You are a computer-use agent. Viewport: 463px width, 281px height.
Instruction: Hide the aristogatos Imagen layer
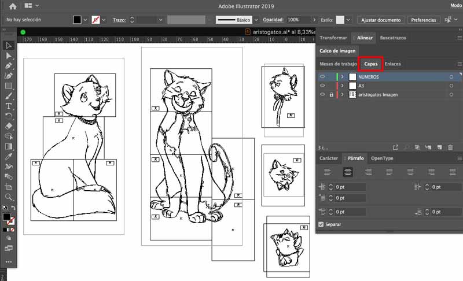click(322, 94)
